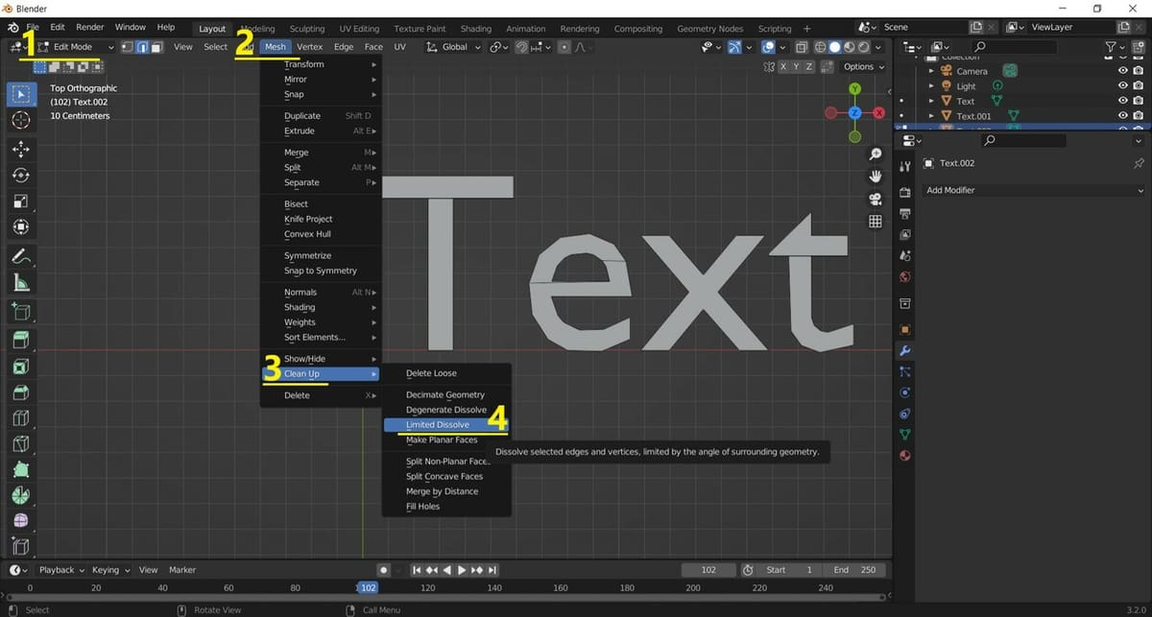Select the Inset Faces tool
This screenshot has width=1152, height=617.
(21, 366)
